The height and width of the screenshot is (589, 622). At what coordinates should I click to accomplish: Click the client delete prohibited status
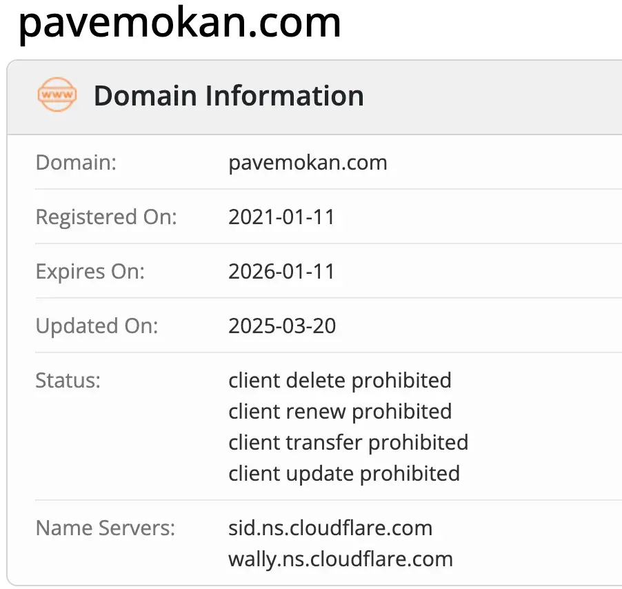pos(340,380)
